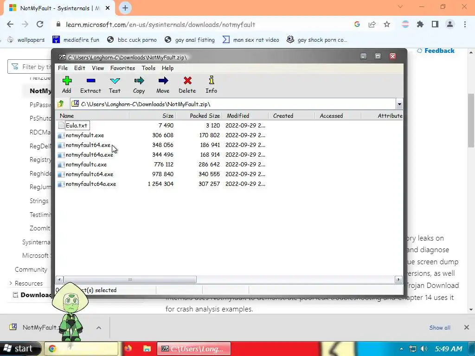The image size is (475, 356).
Task: Click the Add toolbar icon in 7-Zip
Action: pos(67,85)
